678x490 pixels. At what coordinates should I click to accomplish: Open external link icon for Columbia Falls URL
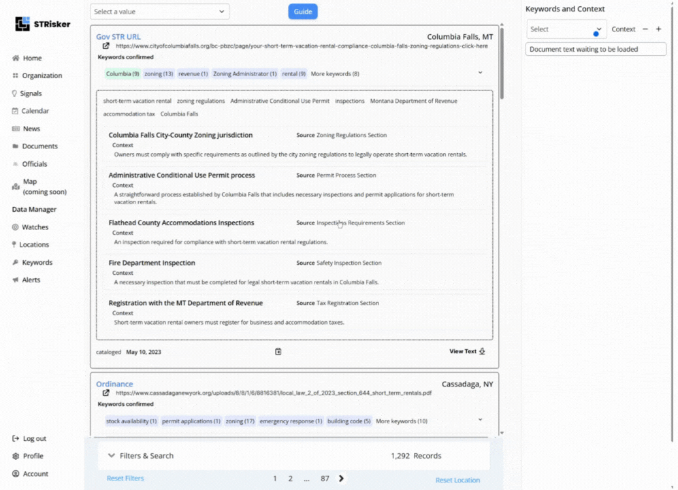point(106,46)
